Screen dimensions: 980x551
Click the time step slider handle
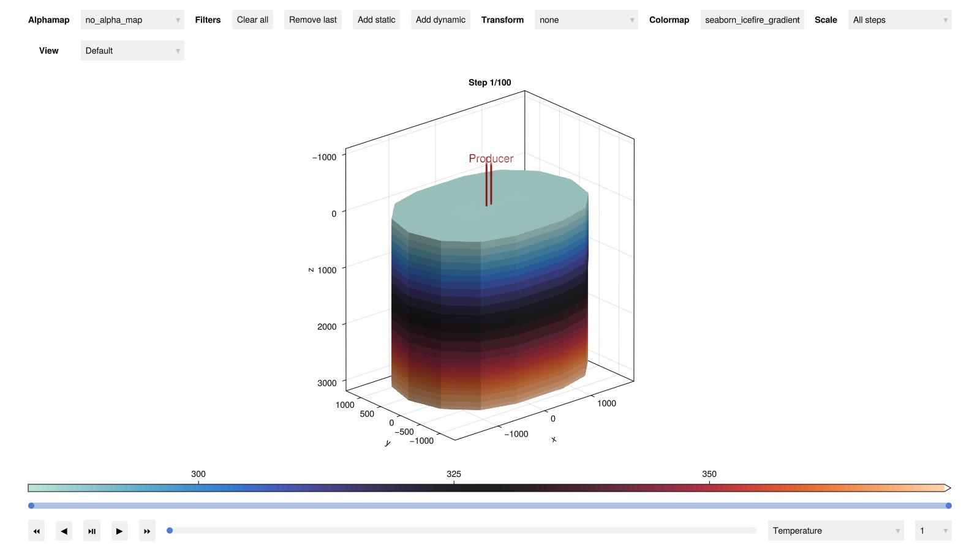(x=170, y=531)
